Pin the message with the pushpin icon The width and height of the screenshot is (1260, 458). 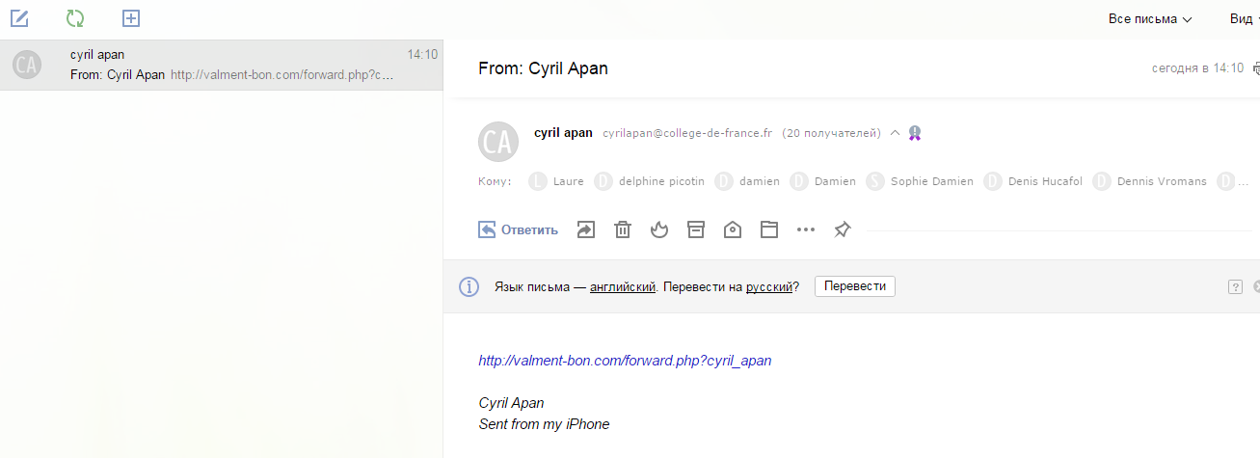point(843,229)
